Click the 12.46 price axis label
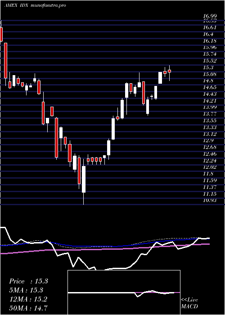This screenshot has height=315, width=225. pos(210,154)
